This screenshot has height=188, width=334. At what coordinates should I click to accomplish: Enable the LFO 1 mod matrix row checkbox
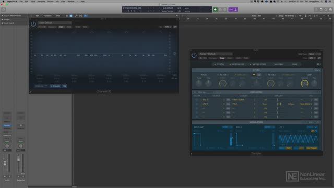[x=197, y=104]
